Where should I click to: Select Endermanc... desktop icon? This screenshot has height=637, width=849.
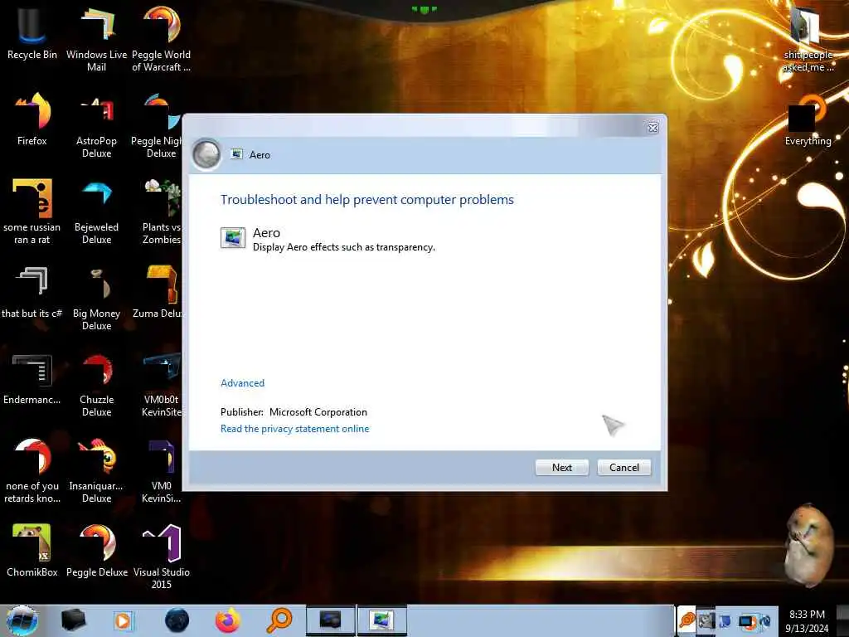(x=32, y=379)
